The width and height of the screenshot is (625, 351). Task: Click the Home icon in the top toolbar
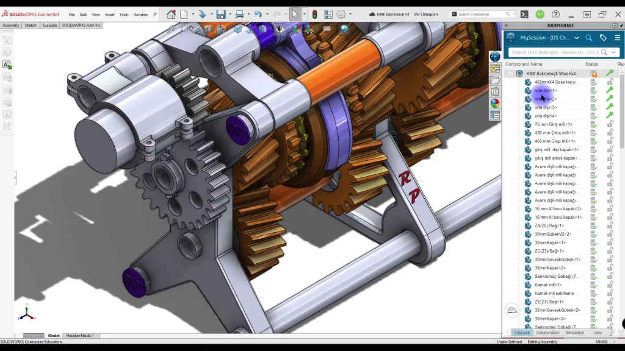tap(171, 14)
